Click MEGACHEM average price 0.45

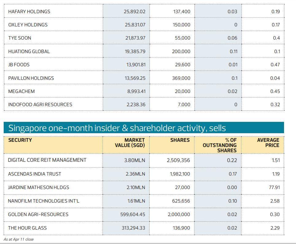click(275, 91)
